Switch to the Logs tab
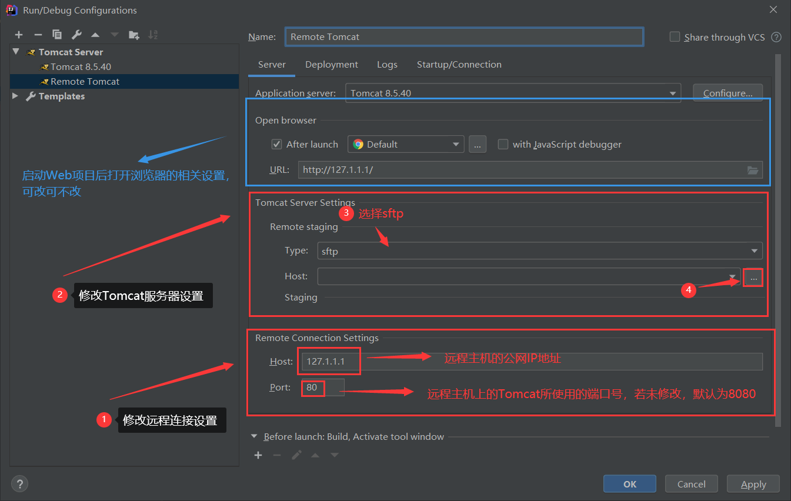Screen dimensions: 791x501 tap(387, 65)
